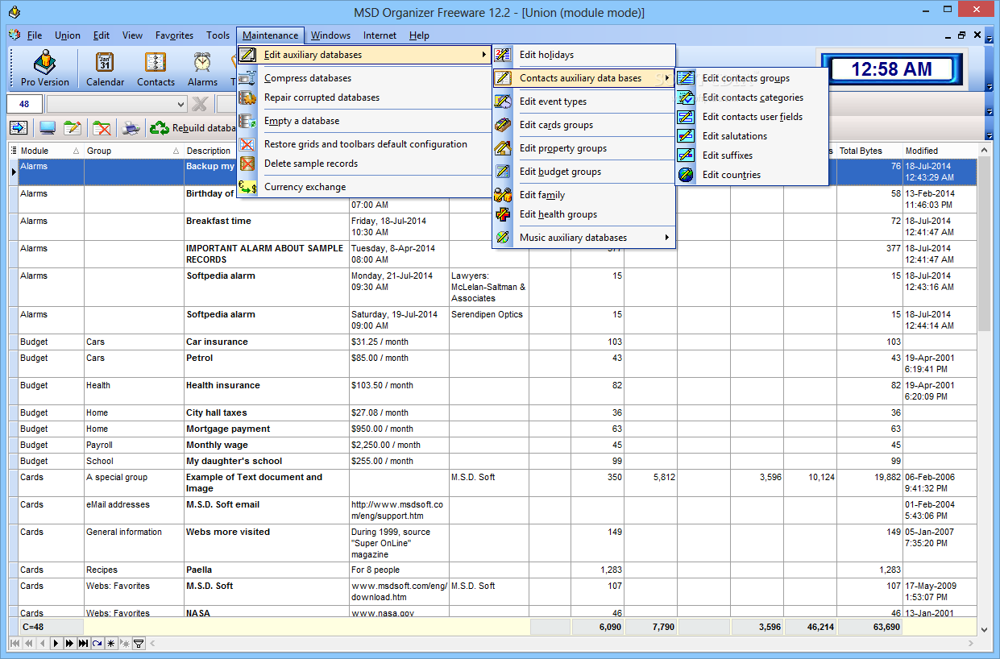Open the File menu
Viewport: 1000px width, 659px height.
(x=35, y=35)
